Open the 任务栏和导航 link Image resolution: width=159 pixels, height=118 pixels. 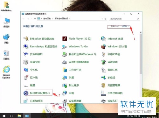(115, 93)
